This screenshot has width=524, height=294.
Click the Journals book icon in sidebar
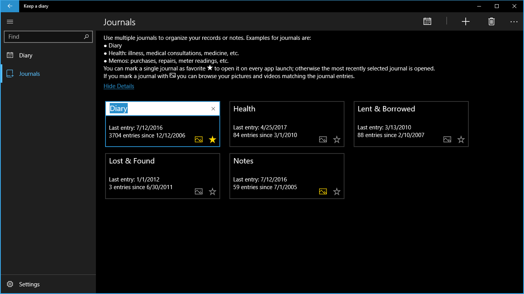(x=10, y=73)
